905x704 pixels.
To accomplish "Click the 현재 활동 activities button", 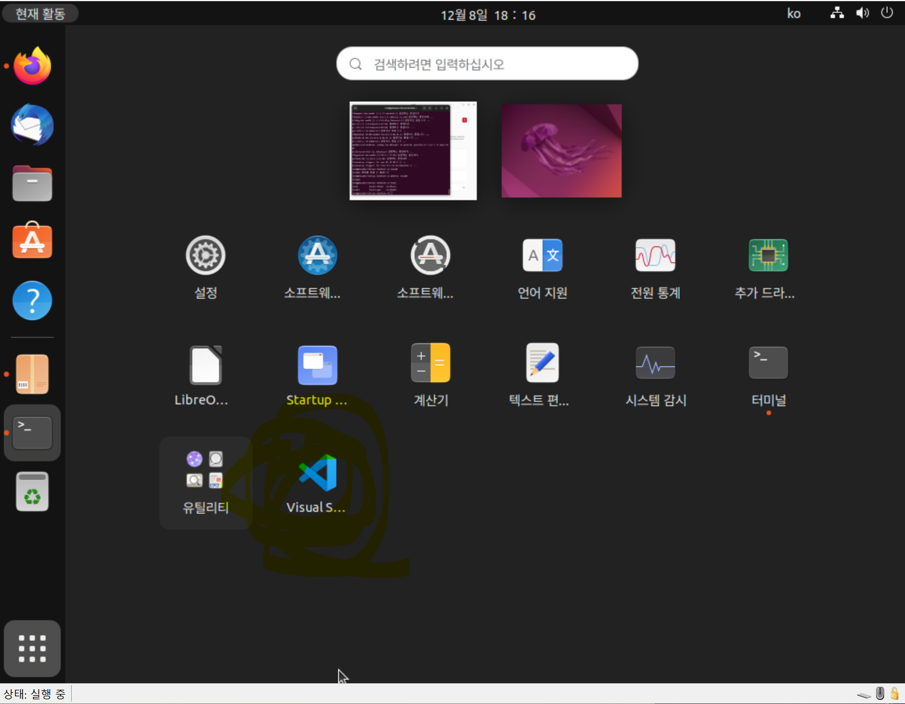I will [x=40, y=14].
